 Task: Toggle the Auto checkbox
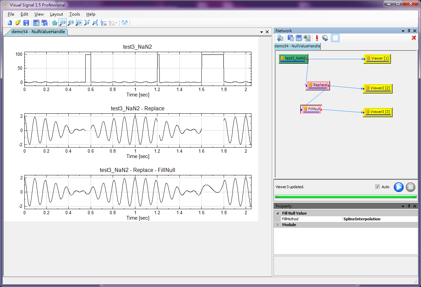(377, 187)
